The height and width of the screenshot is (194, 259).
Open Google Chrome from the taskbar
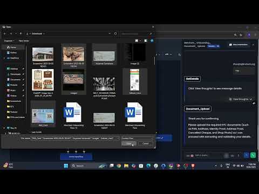click(119, 165)
